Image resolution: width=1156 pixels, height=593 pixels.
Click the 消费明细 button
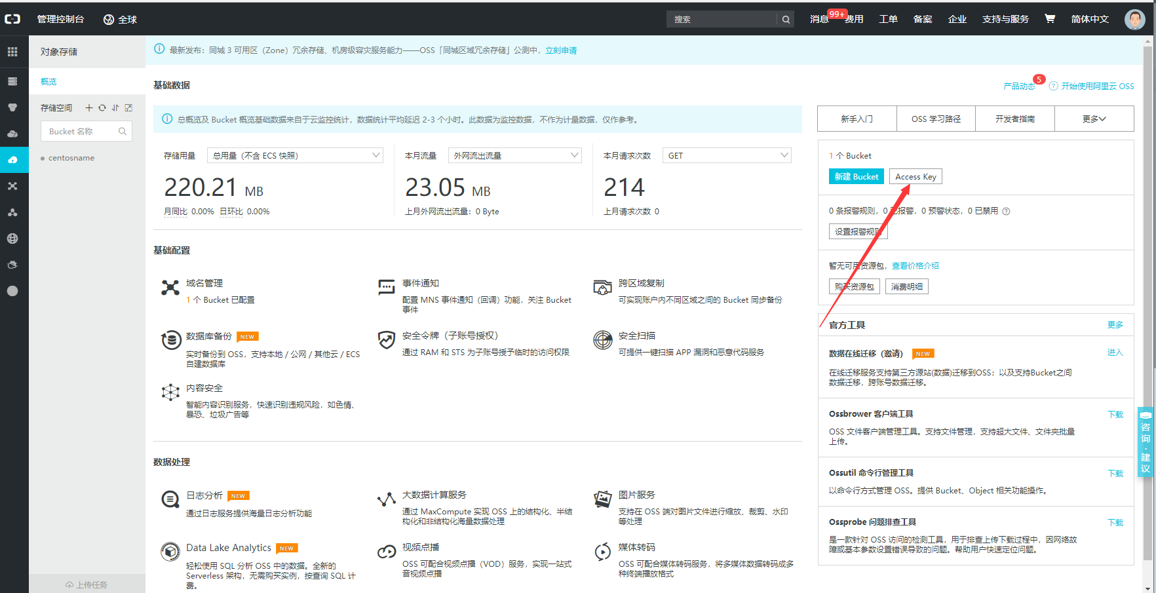(x=907, y=286)
